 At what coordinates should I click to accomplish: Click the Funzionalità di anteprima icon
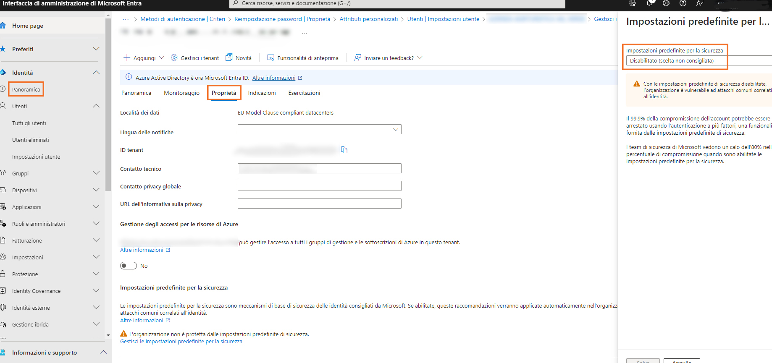point(271,57)
